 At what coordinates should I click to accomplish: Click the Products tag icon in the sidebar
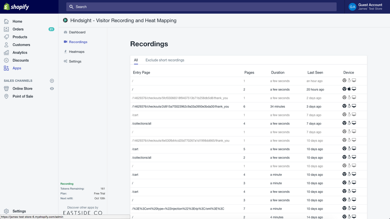[x=6, y=37]
